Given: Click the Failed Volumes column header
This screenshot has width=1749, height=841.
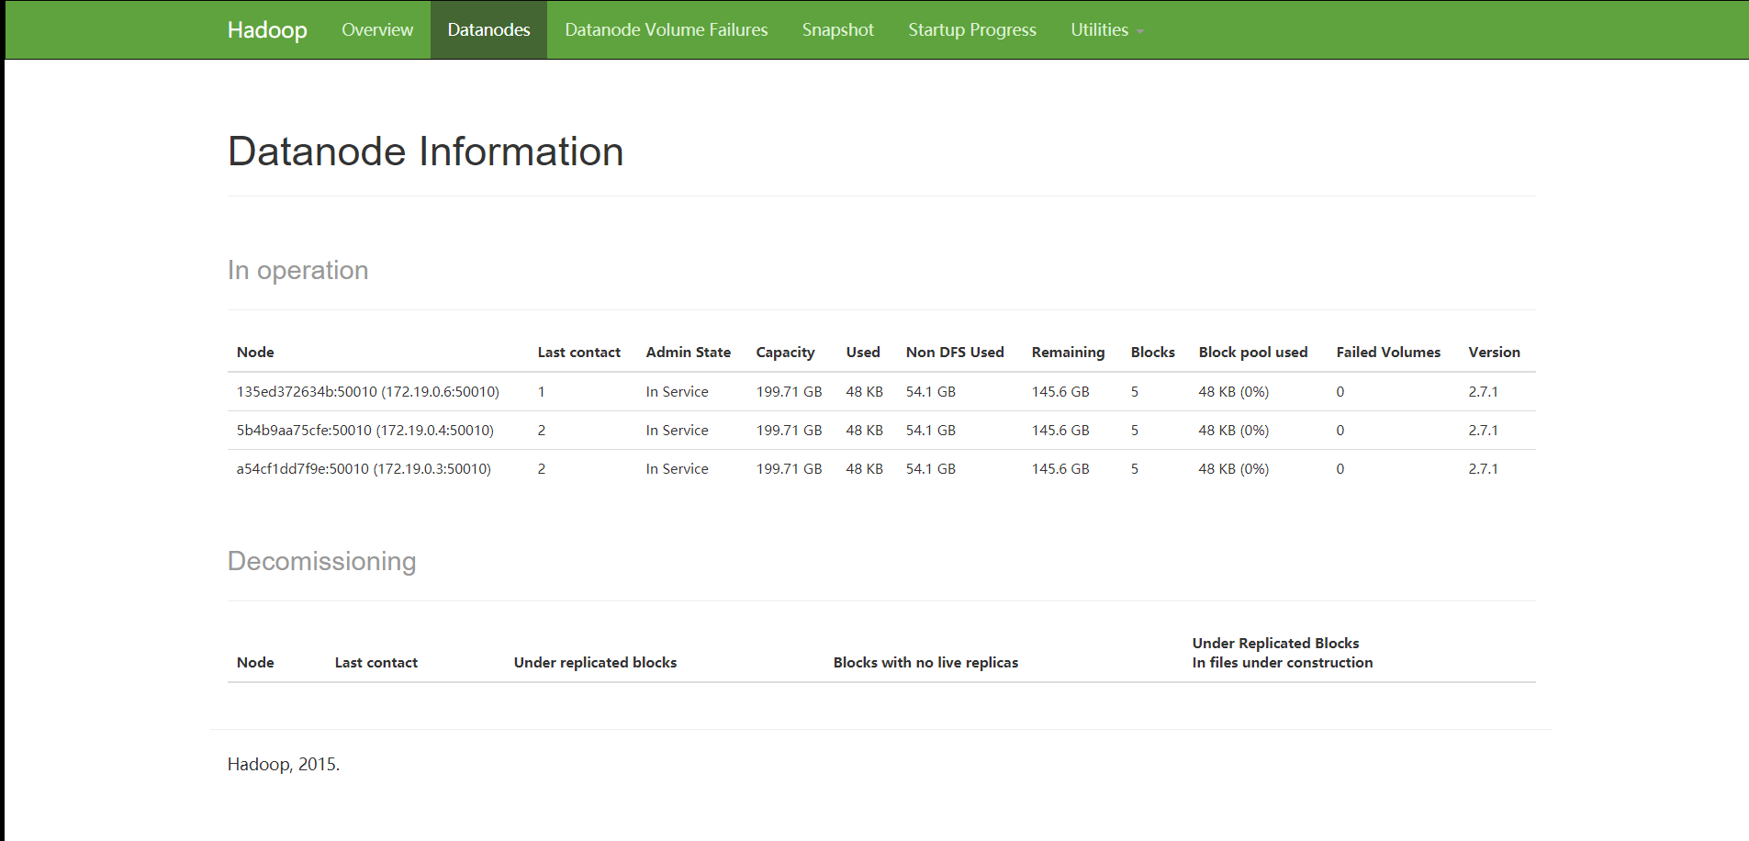Looking at the screenshot, I should [x=1387, y=353].
